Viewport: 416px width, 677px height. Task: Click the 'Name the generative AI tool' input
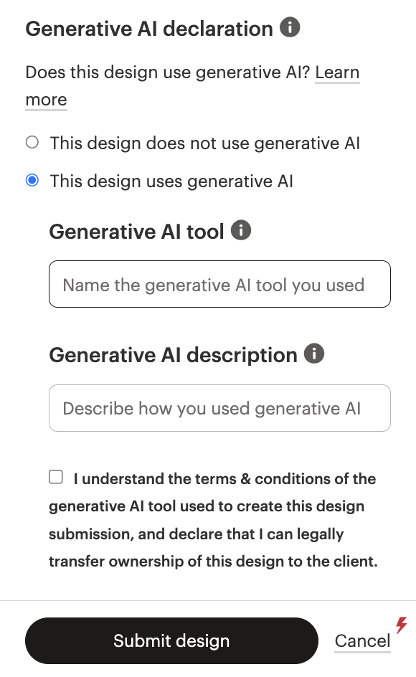(x=219, y=284)
